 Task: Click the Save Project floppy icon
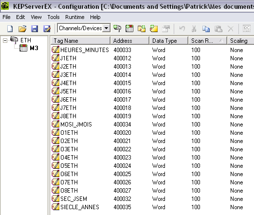pos(35,29)
